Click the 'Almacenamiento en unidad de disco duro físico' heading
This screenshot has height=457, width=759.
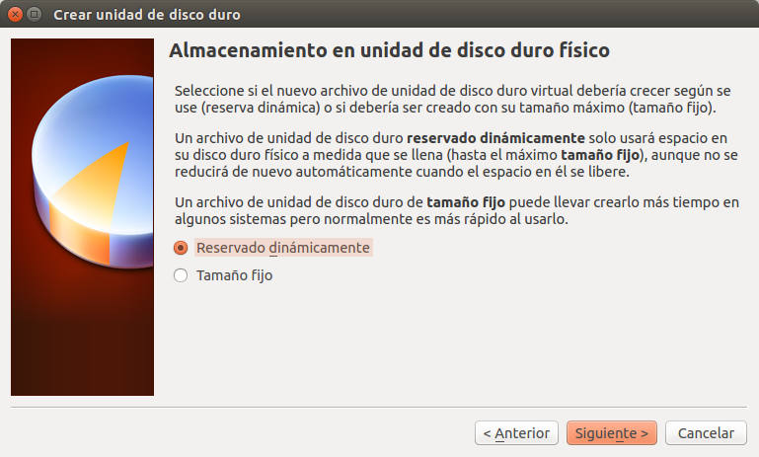coord(389,50)
